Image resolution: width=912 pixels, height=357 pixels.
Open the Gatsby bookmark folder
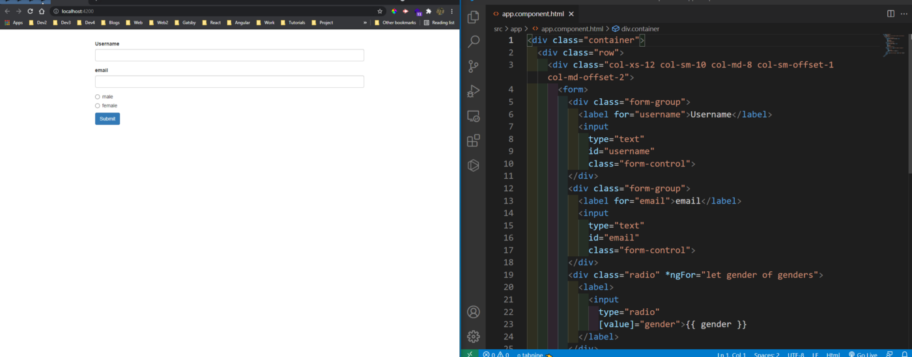click(x=185, y=23)
